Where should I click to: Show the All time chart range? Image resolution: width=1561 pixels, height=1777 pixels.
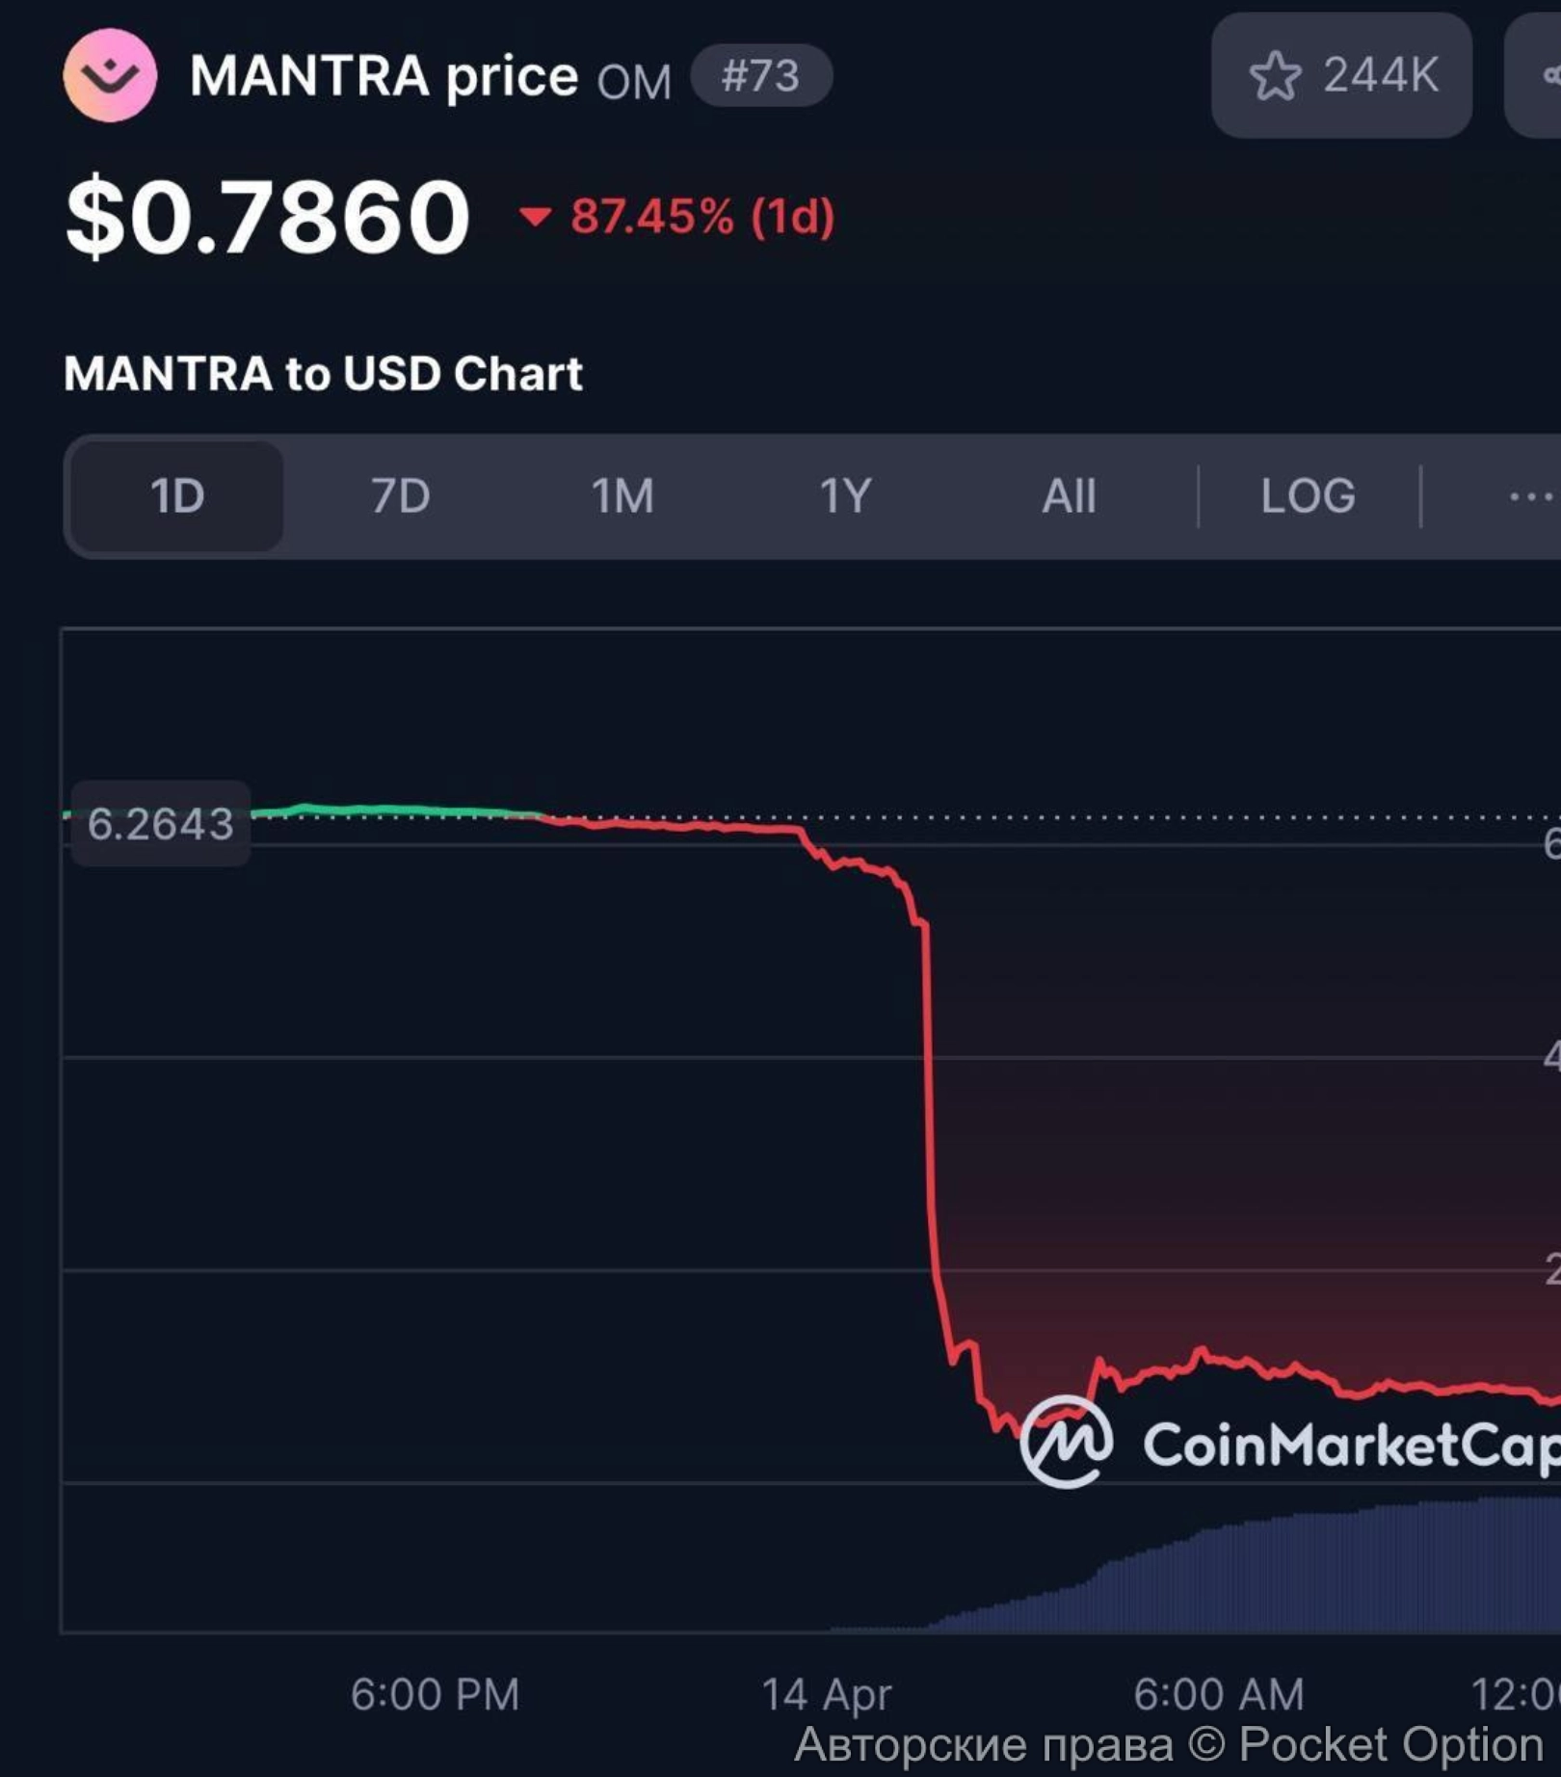click(x=1069, y=497)
